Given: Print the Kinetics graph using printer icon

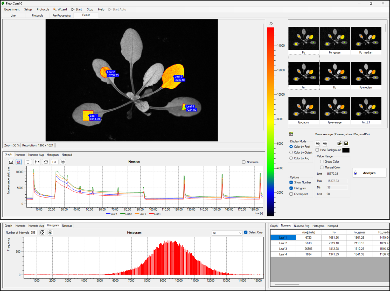Looking at the screenshot, I should (x=63, y=162).
